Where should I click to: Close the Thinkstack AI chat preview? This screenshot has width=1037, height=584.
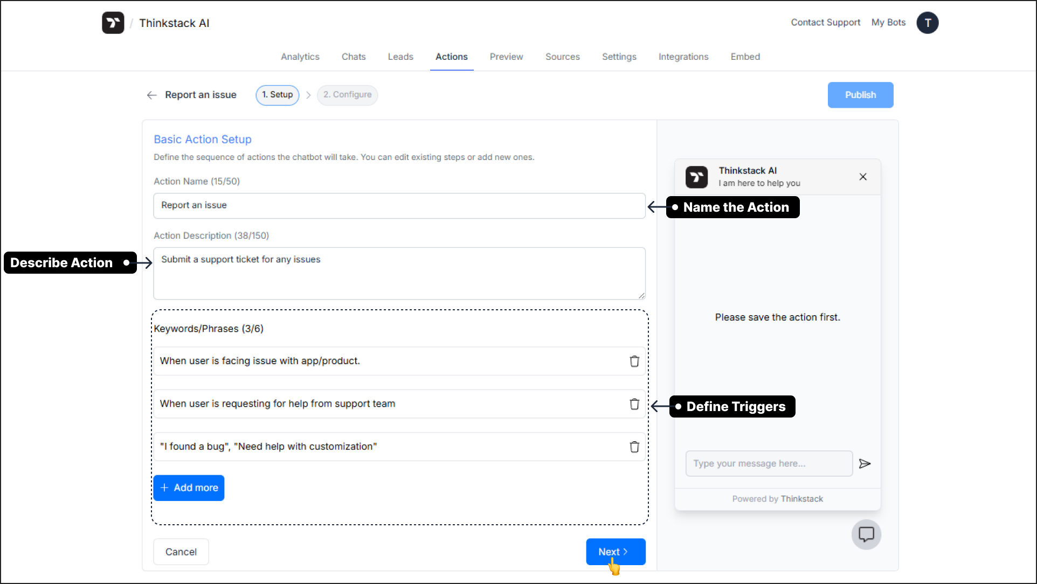863,177
